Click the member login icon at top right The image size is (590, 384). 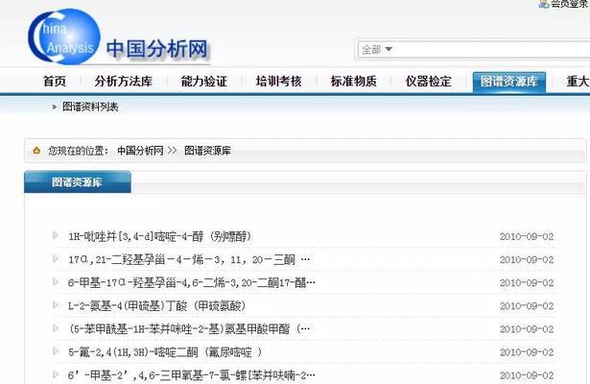[x=544, y=4]
